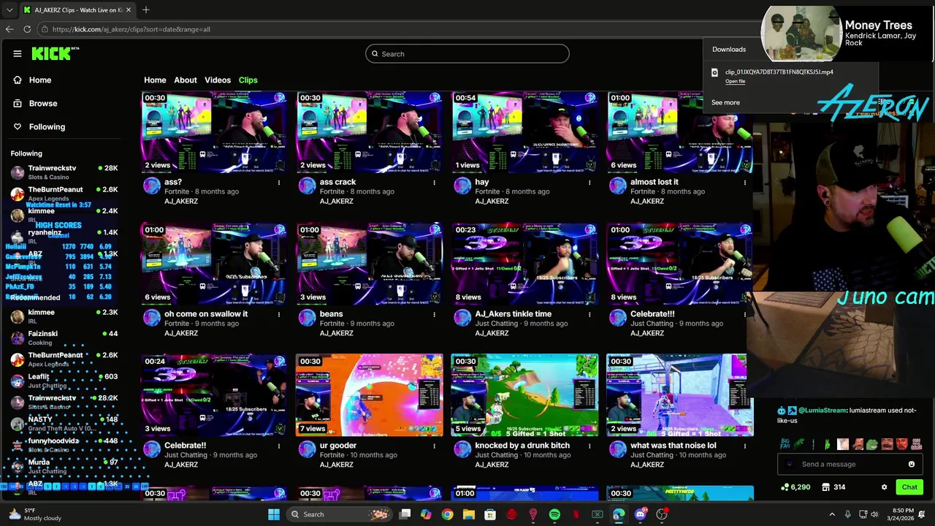Open the notifications bell in system tray
Image resolution: width=935 pixels, height=526 pixels.
coord(922,514)
